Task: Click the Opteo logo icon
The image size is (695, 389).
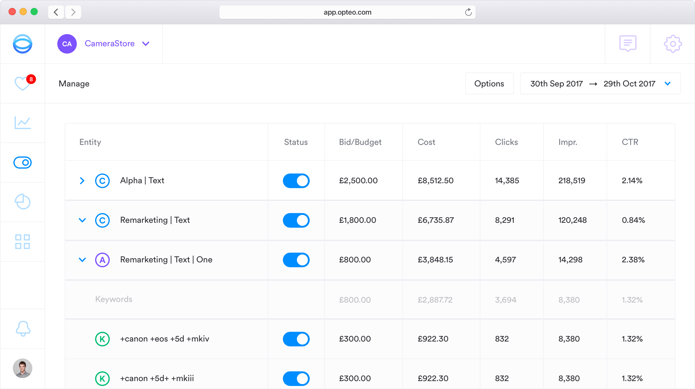Action: click(23, 44)
